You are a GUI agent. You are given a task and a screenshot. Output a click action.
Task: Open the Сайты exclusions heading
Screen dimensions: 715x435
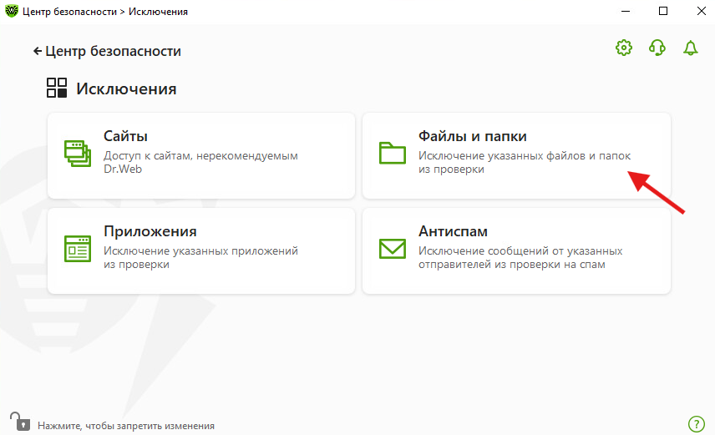125,136
